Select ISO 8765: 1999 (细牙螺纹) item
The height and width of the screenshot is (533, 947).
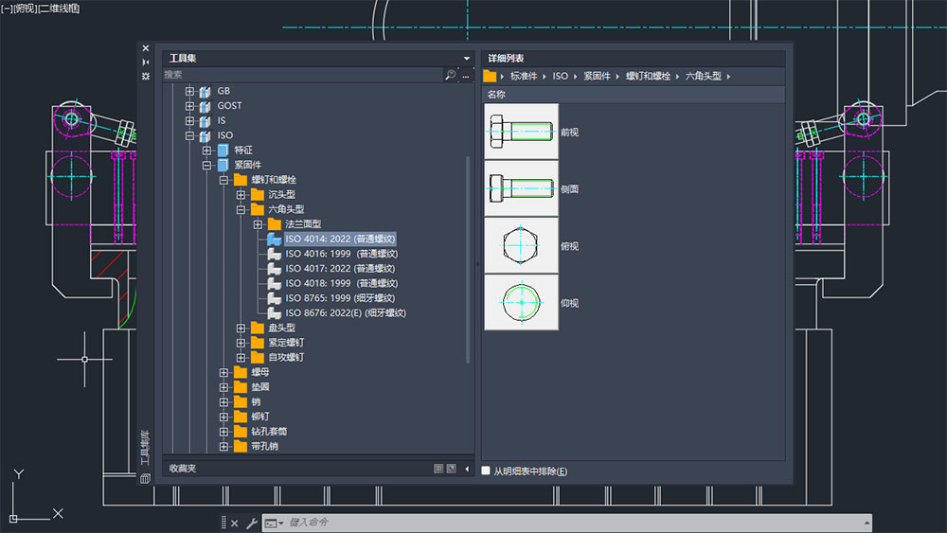tap(341, 298)
